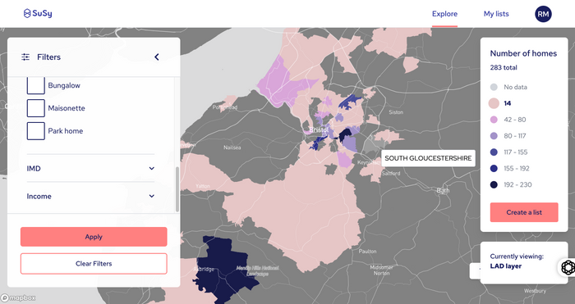Viewport: 575px width, 304px height.
Task: Tick the Maisonette checkbox
Action: (x=36, y=108)
